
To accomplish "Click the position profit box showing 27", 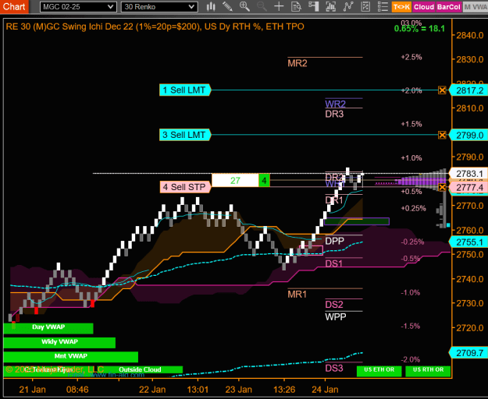I will [235, 180].
